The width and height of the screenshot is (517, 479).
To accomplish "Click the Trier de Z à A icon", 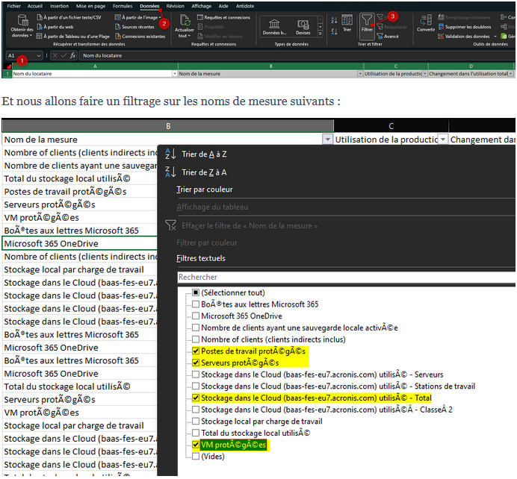I will pos(170,172).
